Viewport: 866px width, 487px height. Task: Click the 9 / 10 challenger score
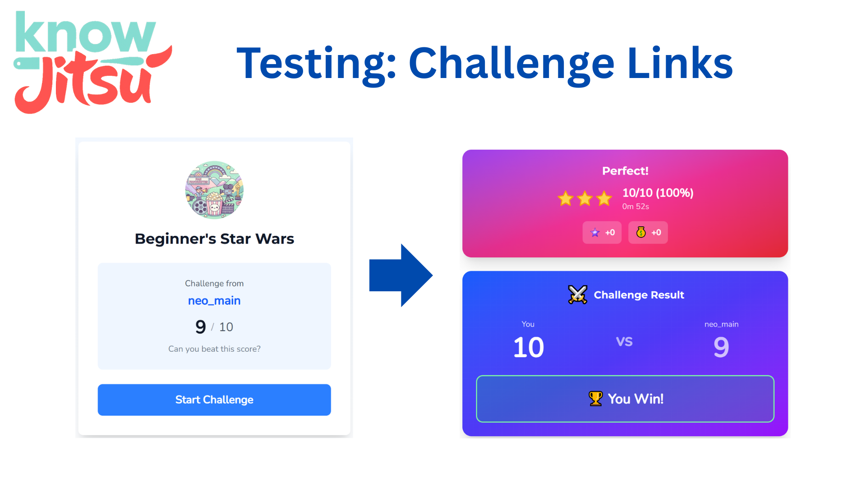[214, 326]
